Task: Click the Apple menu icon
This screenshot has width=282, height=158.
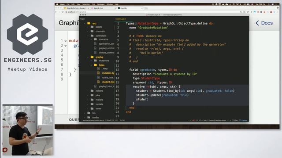Action: click(57, 4)
